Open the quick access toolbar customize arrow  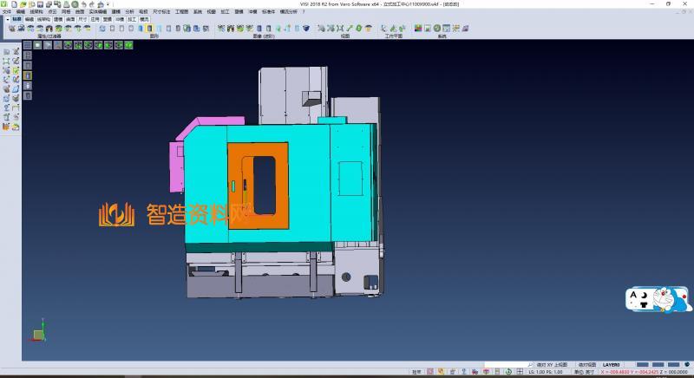pos(107,4)
